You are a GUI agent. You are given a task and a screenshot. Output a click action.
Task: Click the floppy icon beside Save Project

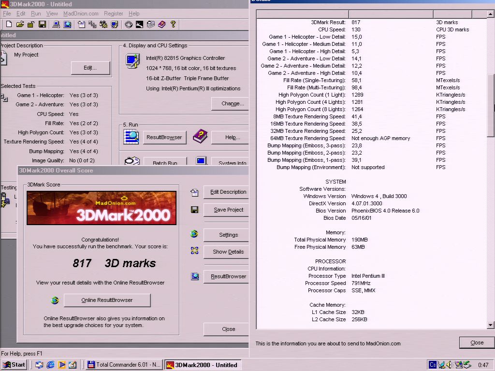pyautogui.click(x=194, y=210)
